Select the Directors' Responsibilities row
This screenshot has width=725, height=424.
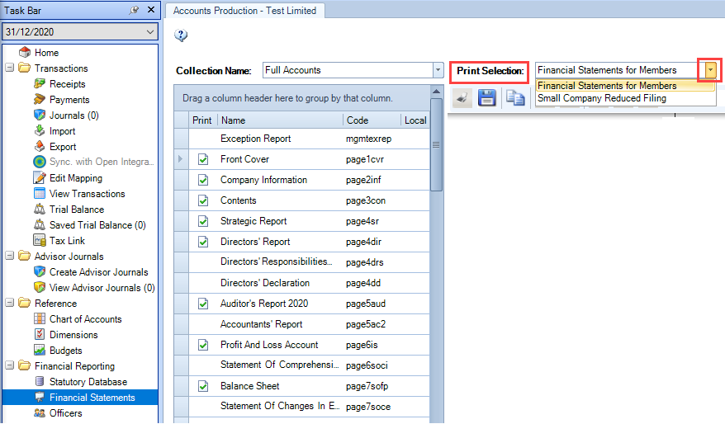[302, 261]
